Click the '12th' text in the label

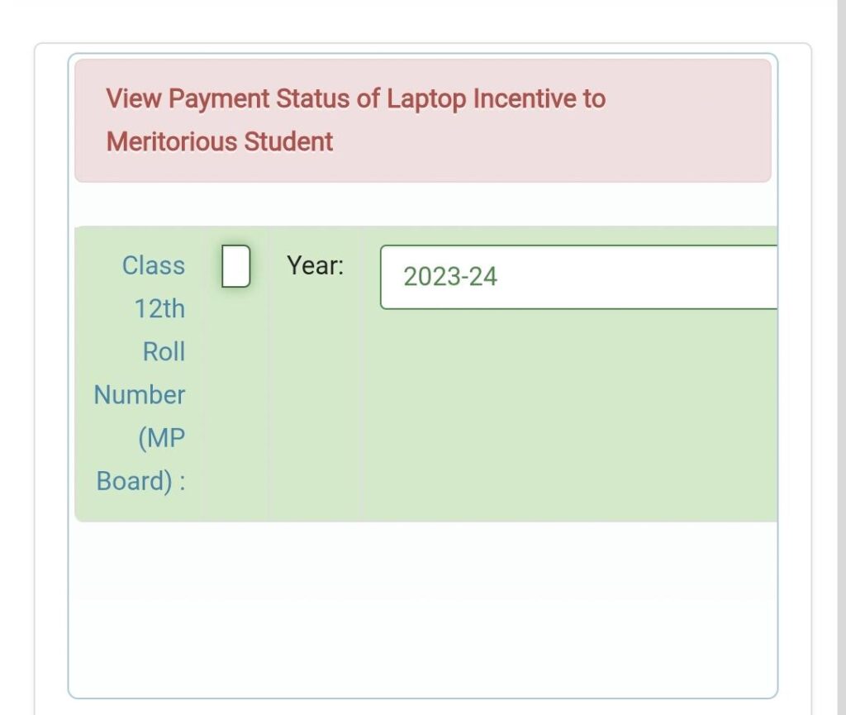tap(159, 309)
